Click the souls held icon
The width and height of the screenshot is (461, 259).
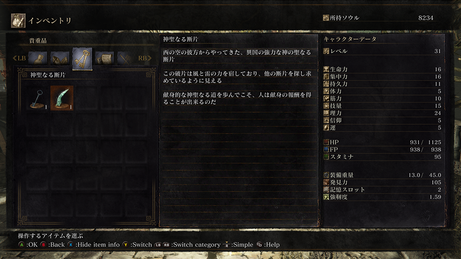[x=326, y=18]
